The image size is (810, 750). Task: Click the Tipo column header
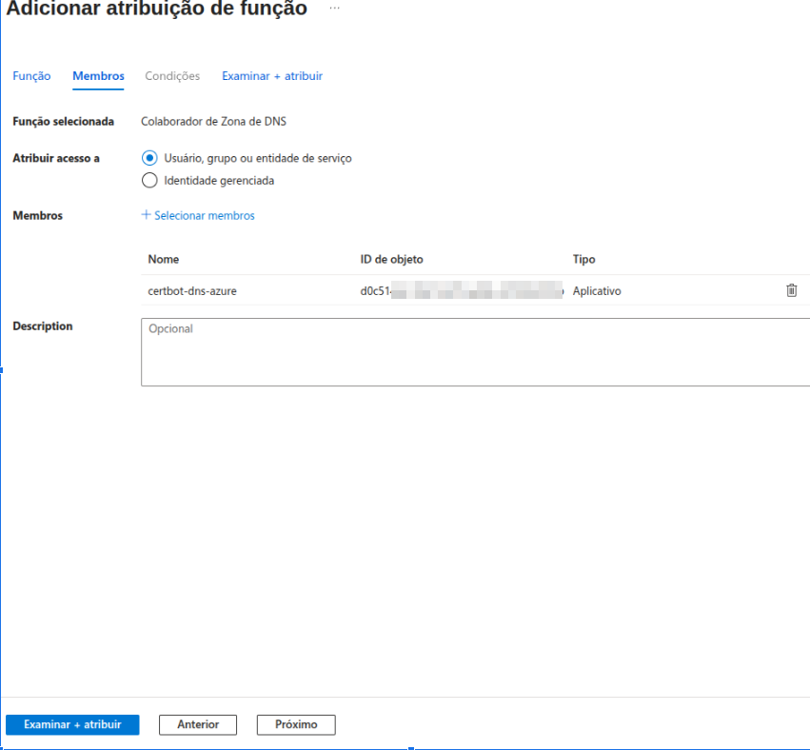583,259
